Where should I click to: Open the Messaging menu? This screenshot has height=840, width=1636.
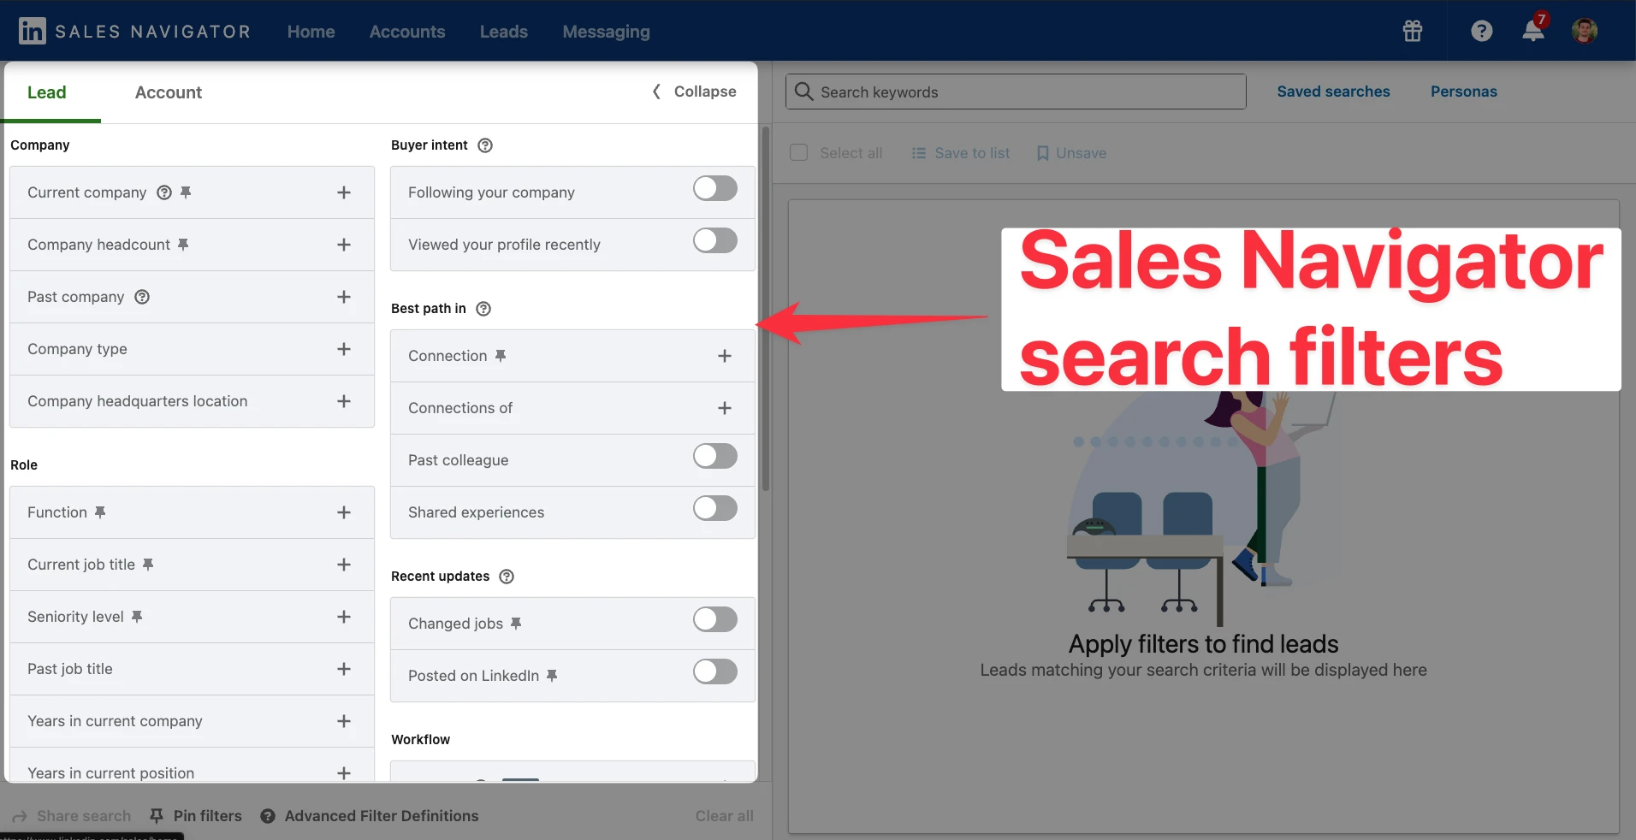(x=607, y=32)
